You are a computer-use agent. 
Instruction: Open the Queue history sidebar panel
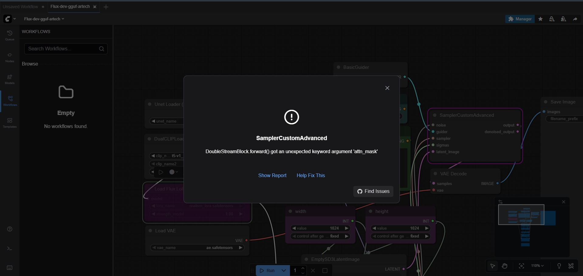[x=10, y=35]
